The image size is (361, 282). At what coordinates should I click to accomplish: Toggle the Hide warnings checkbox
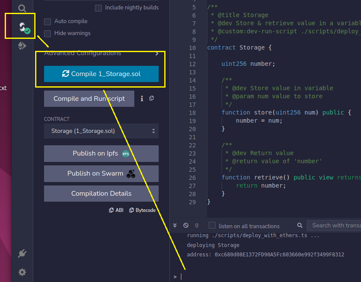tap(48, 33)
